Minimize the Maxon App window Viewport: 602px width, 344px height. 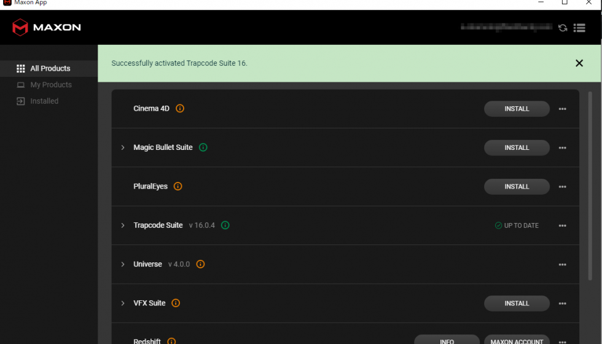click(541, 2)
